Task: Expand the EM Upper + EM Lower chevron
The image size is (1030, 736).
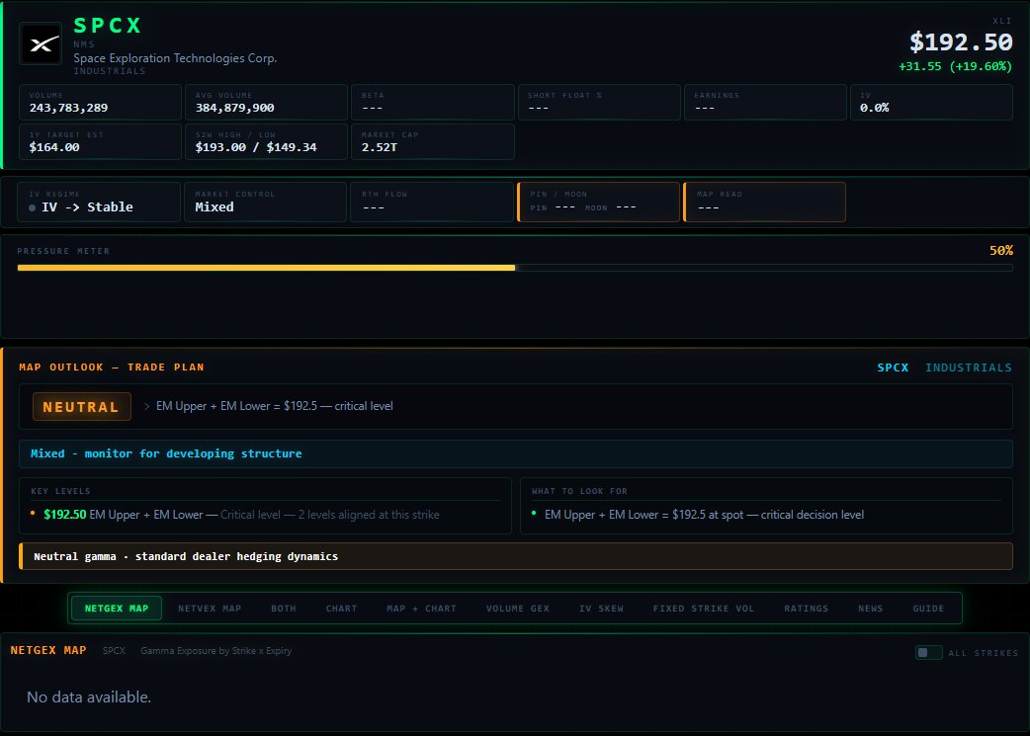Action: click(146, 406)
